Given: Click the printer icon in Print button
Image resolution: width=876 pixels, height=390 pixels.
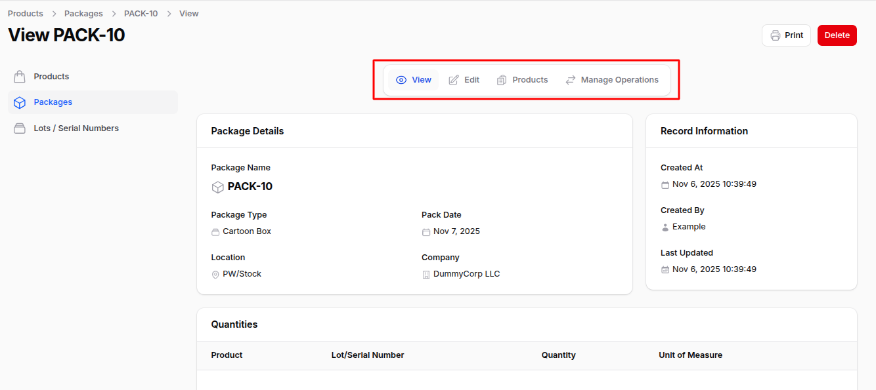Looking at the screenshot, I should pos(776,35).
